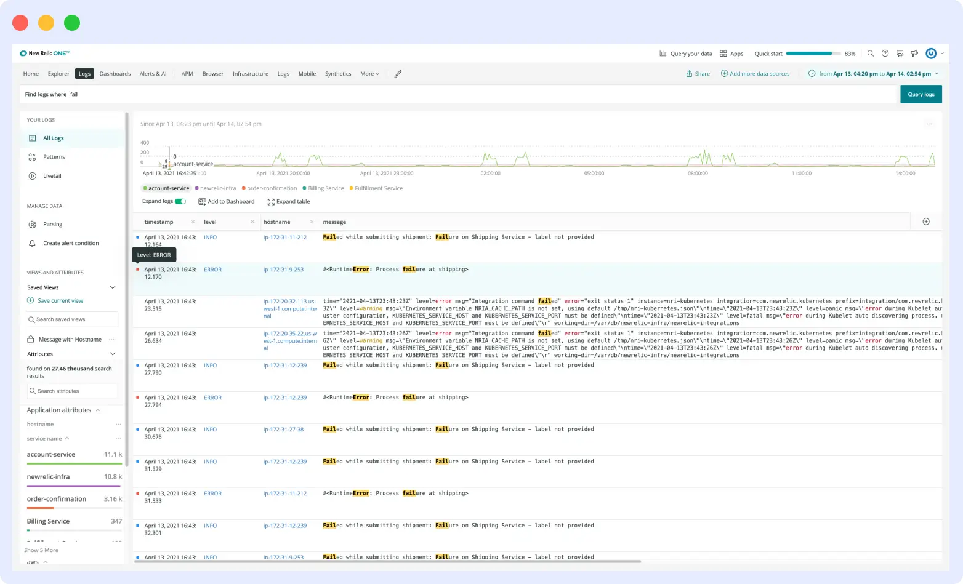Click Create alert condition bell item

72,243
